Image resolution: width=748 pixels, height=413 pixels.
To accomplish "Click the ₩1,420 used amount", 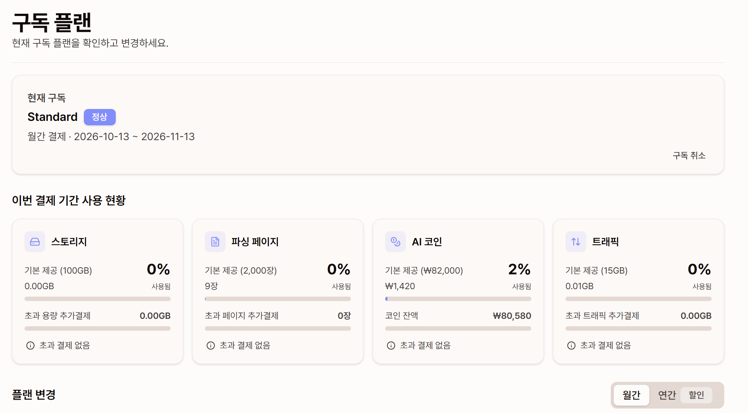I will pos(400,286).
